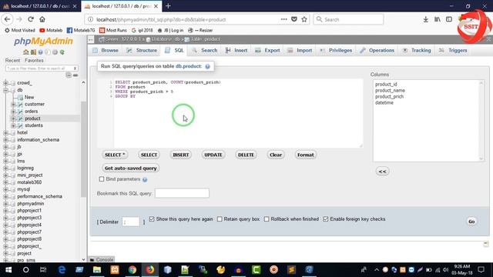Click the Format button

pos(306,155)
